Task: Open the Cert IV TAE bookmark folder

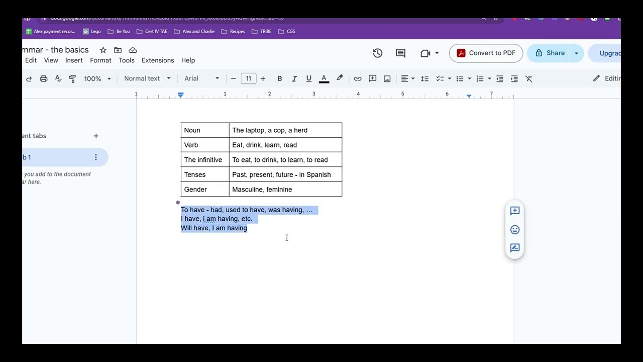Action: [152, 31]
